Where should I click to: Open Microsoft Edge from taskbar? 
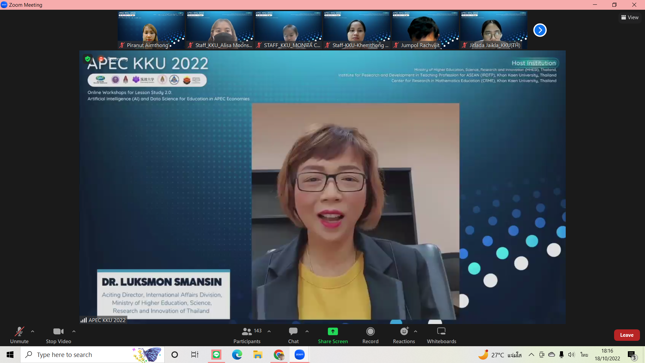pyautogui.click(x=237, y=355)
